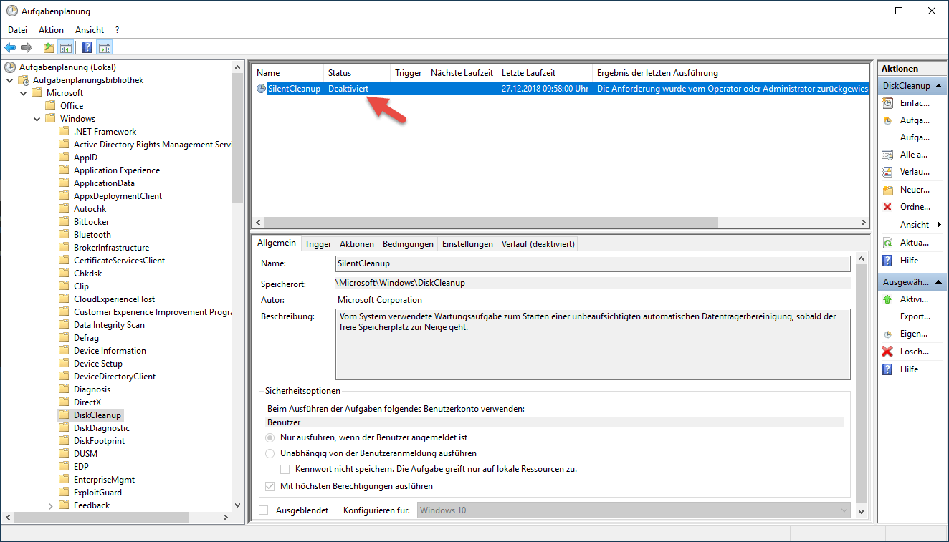Screen dimensions: 949x542
Task: Tick the Ausgeblendet checkbox
Action: (264, 510)
